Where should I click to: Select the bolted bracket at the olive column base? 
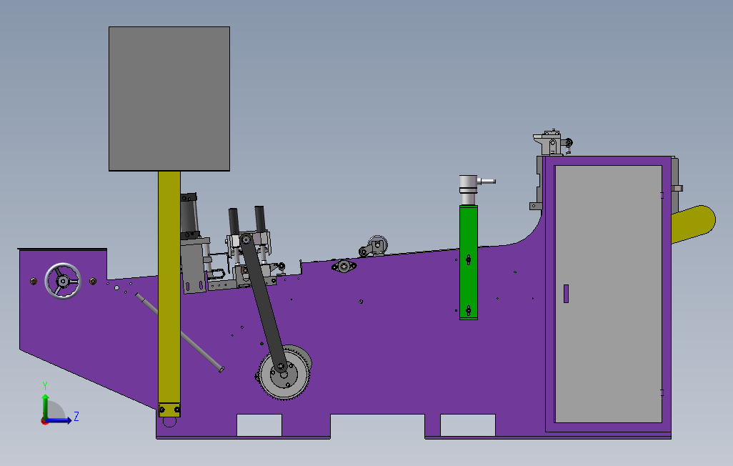[x=169, y=410]
